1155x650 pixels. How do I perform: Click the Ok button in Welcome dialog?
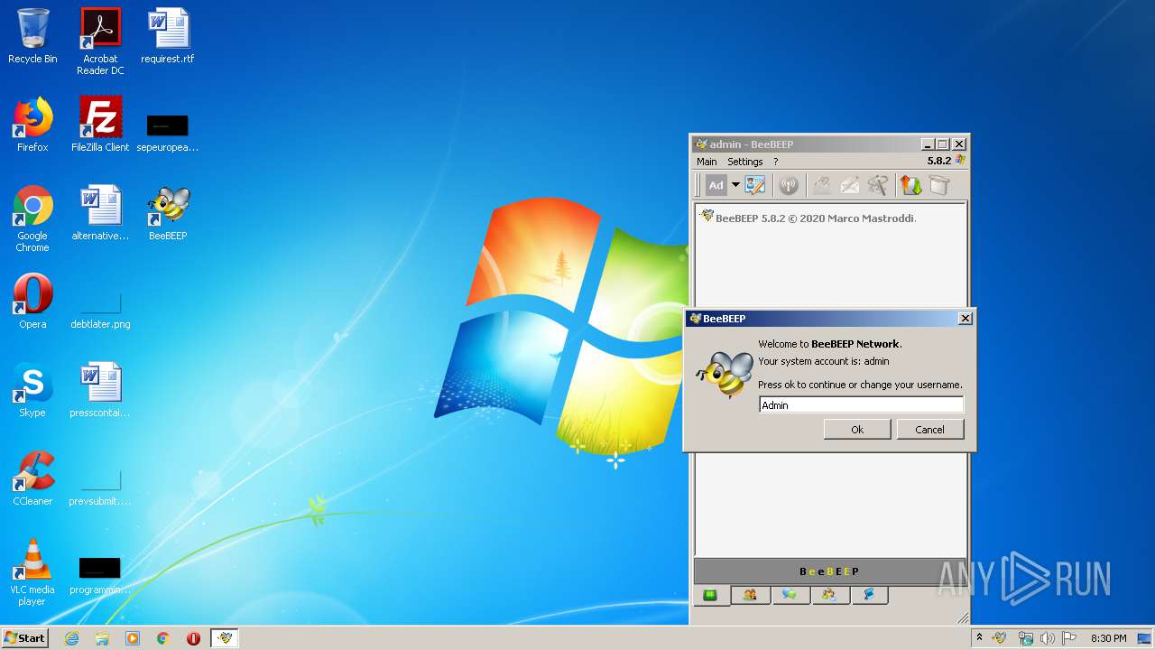[x=857, y=429]
